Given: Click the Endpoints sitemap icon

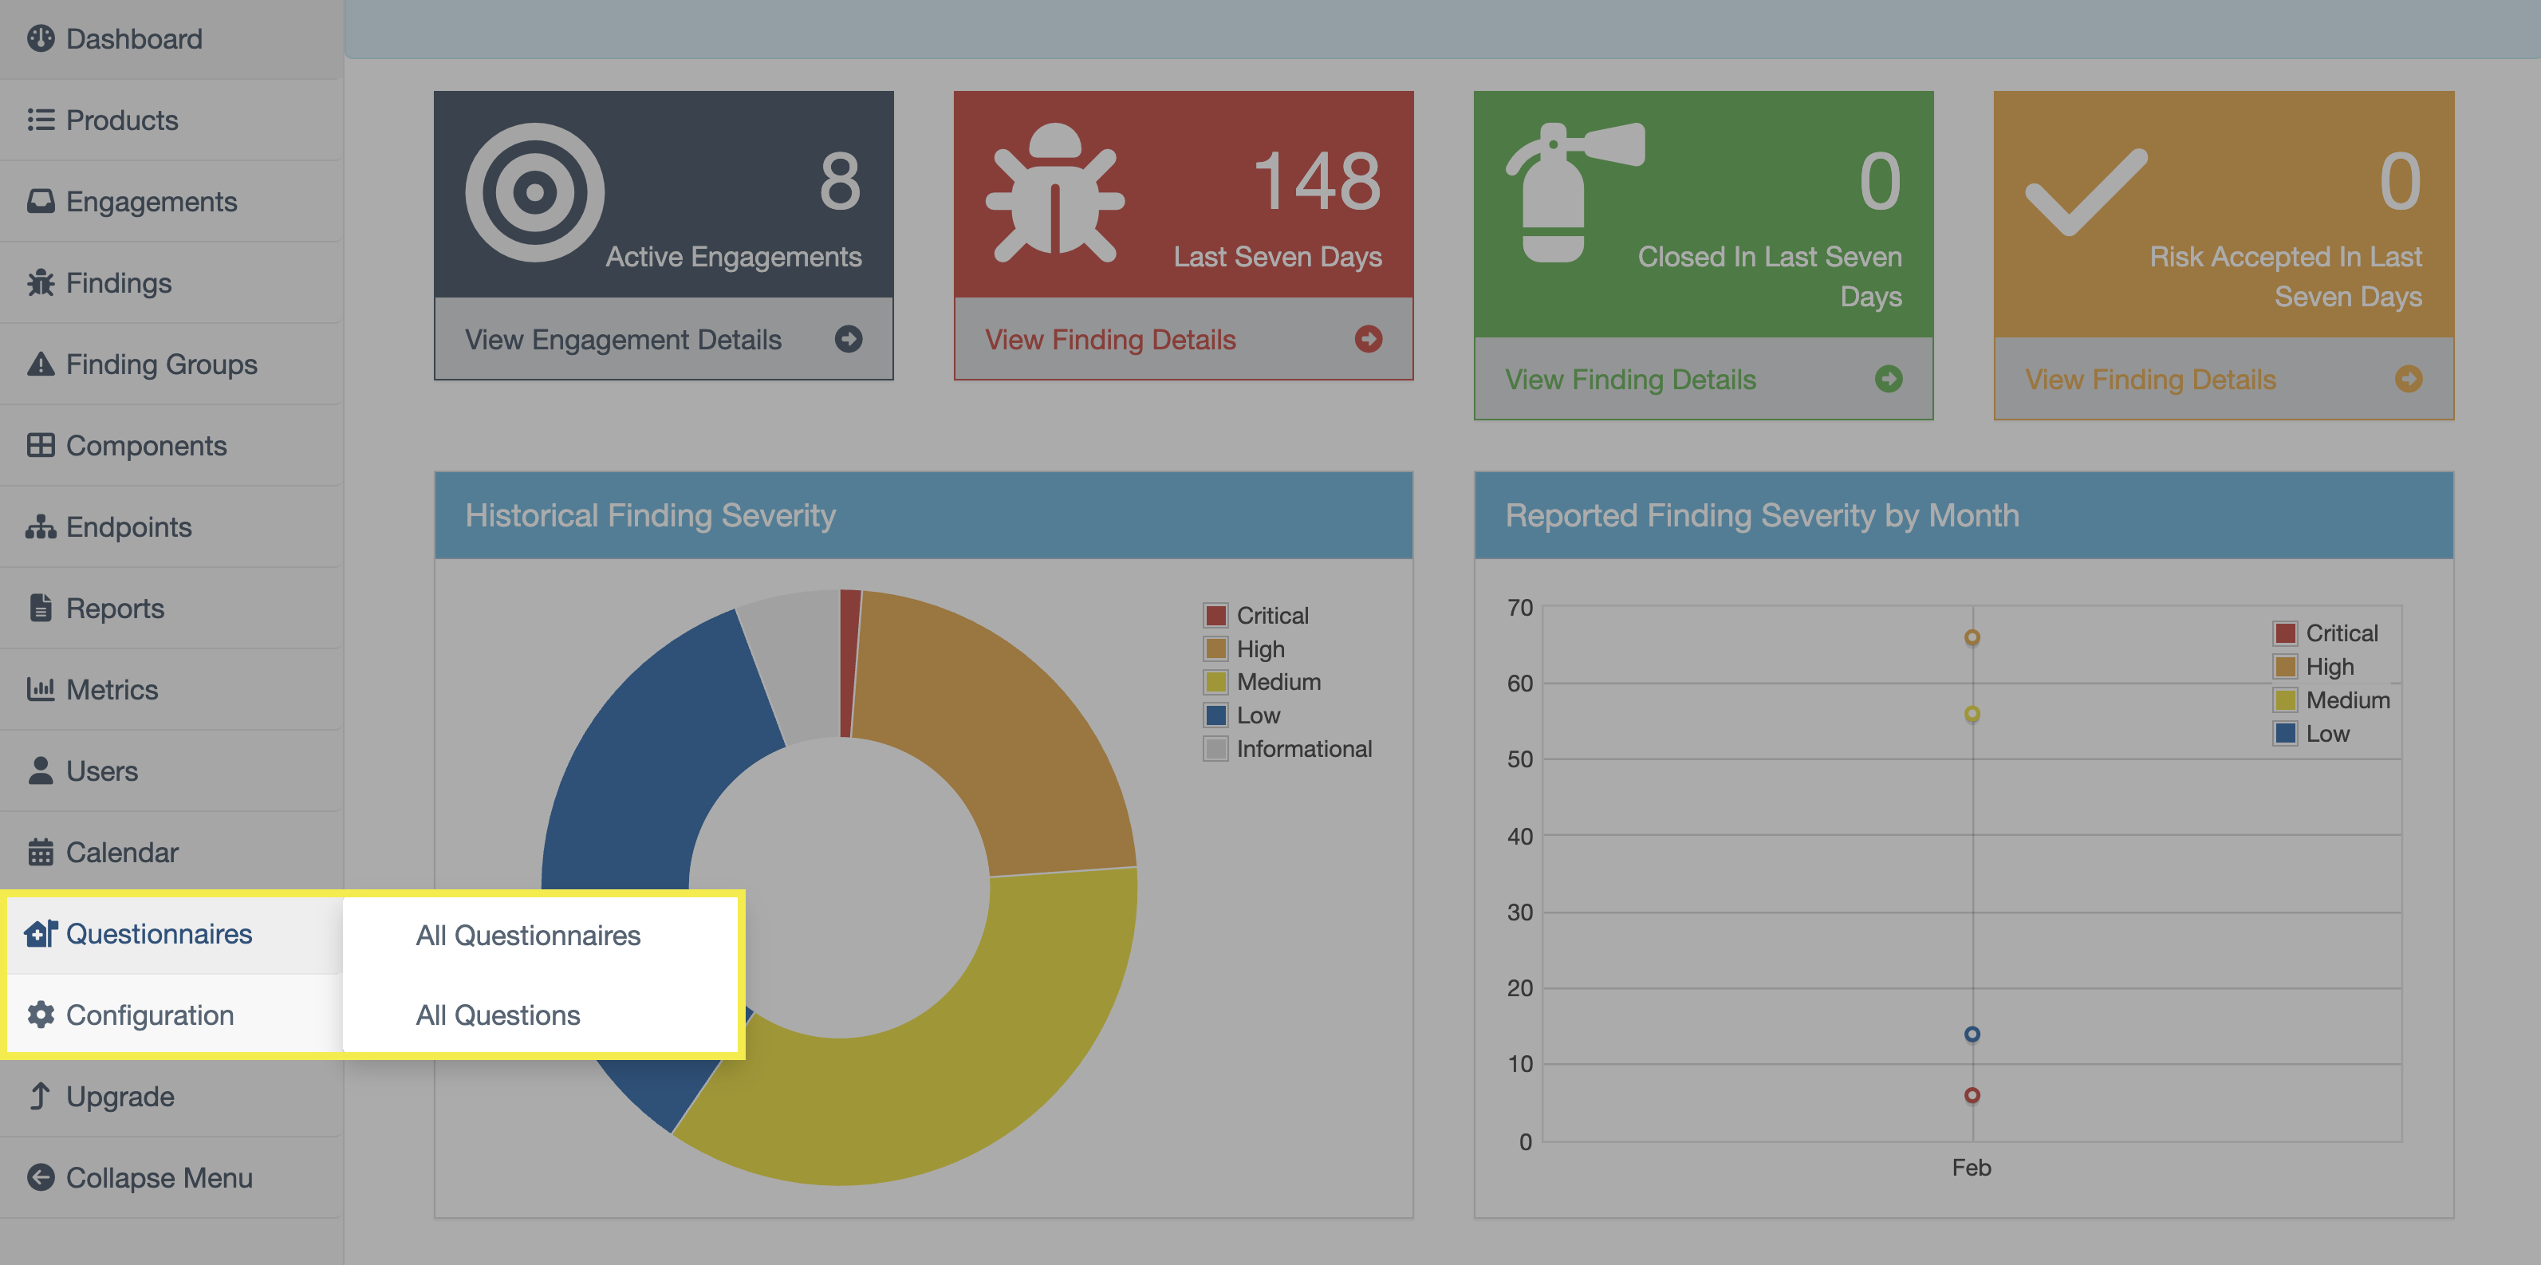Looking at the screenshot, I should pos(41,527).
